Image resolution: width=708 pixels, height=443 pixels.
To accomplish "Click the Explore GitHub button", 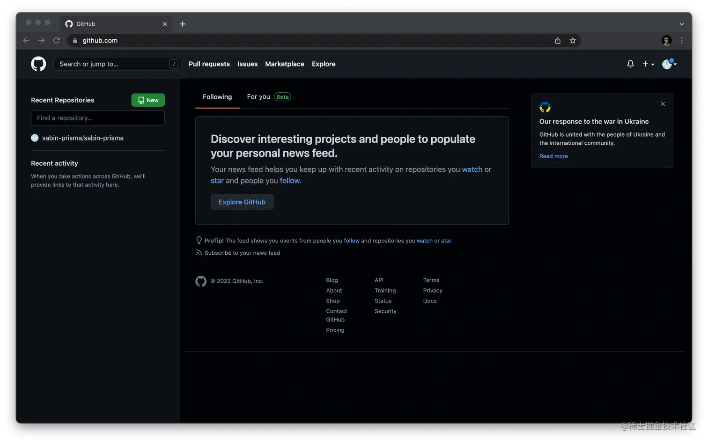I will coord(242,202).
